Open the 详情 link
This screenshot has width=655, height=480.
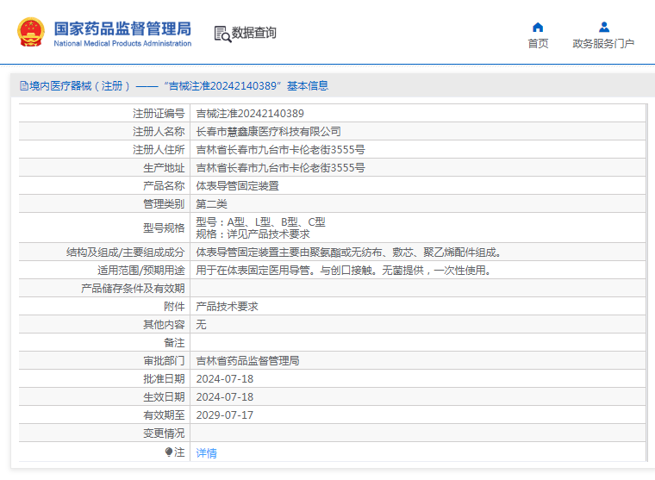tap(206, 452)
